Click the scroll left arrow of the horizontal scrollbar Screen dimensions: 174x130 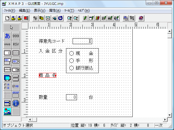click(30, 119)
